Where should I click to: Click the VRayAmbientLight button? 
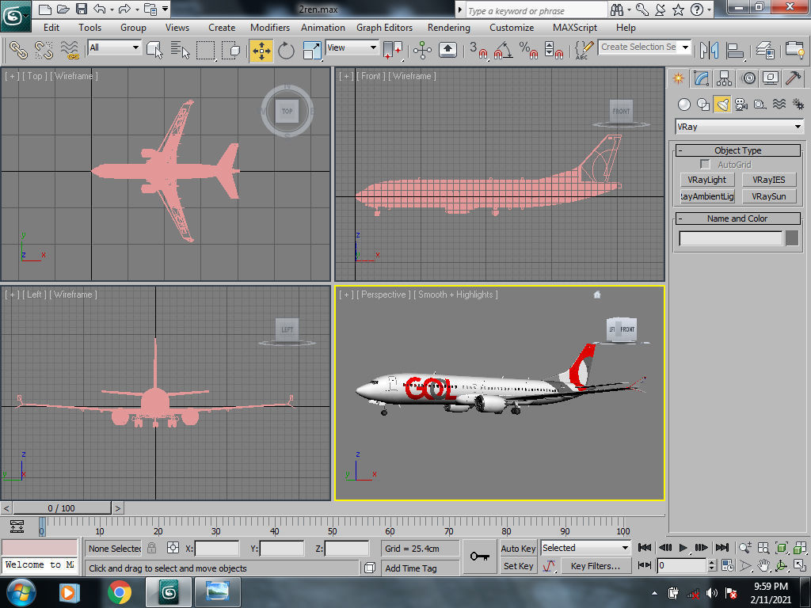click(707, 196)
